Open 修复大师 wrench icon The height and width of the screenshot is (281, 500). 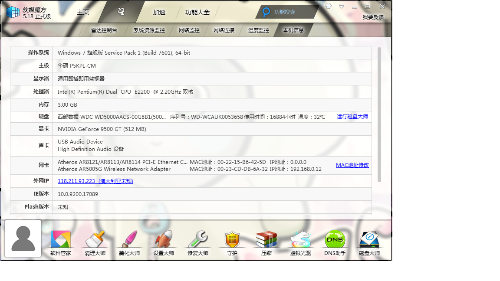[197, 243]
